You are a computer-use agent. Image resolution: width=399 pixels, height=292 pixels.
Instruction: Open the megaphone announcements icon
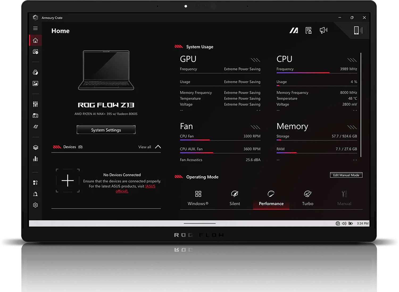[x=323, y=30]
